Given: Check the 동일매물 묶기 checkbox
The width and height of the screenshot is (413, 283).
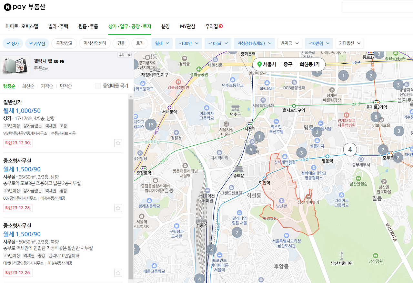Looking at the screenshot, I should pyautogui.click(x=98, y=86).
